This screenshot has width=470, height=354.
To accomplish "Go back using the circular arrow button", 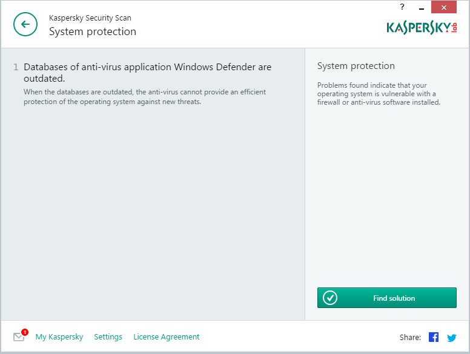I will (x=25, y=24).
